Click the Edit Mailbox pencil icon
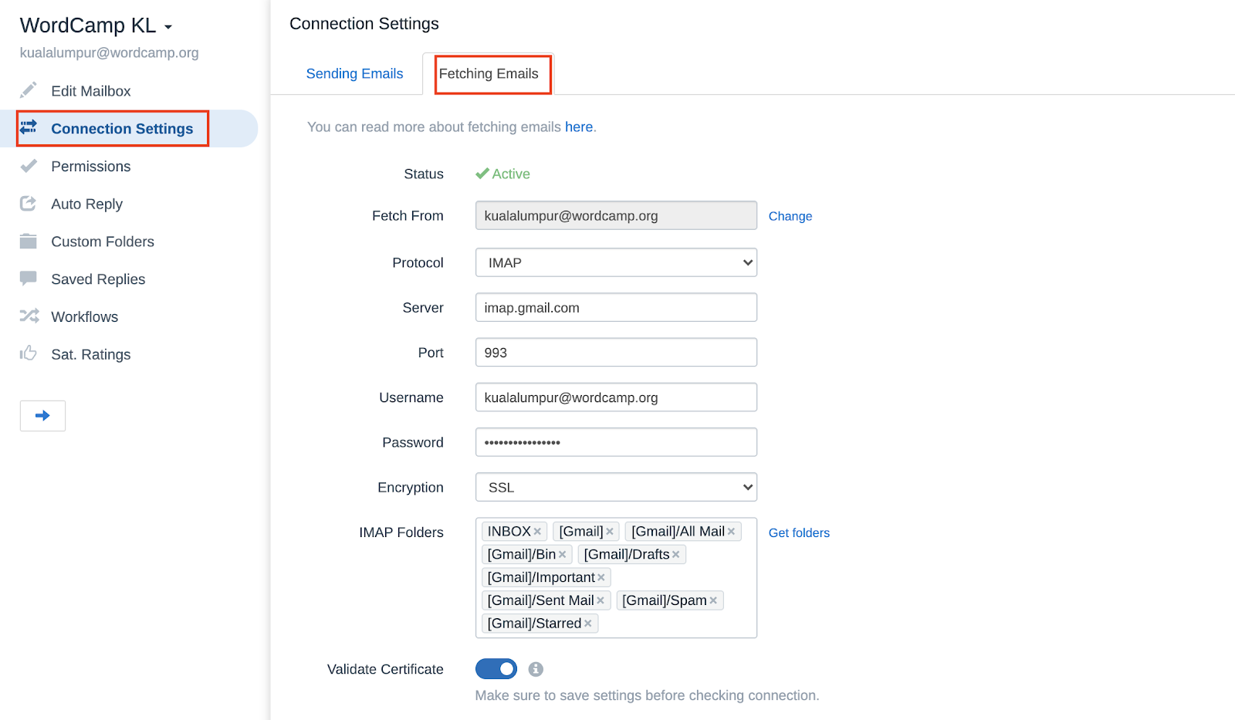Screen dimensions: 1235x720 tap(29, 90)
